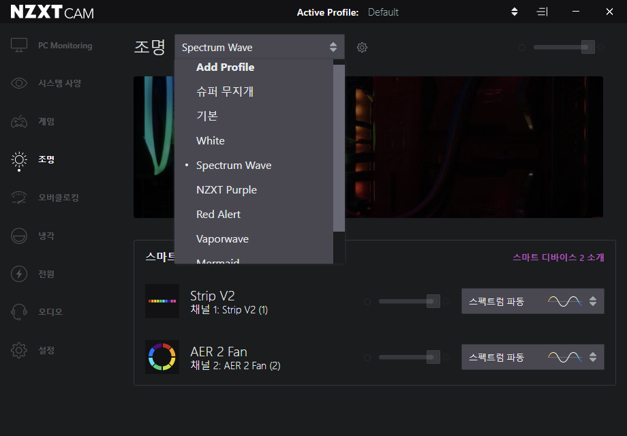Open the collapse panel icon in title bar
Image resolution: width=627 pixels, height=436 pixels.
pos(542,12)
